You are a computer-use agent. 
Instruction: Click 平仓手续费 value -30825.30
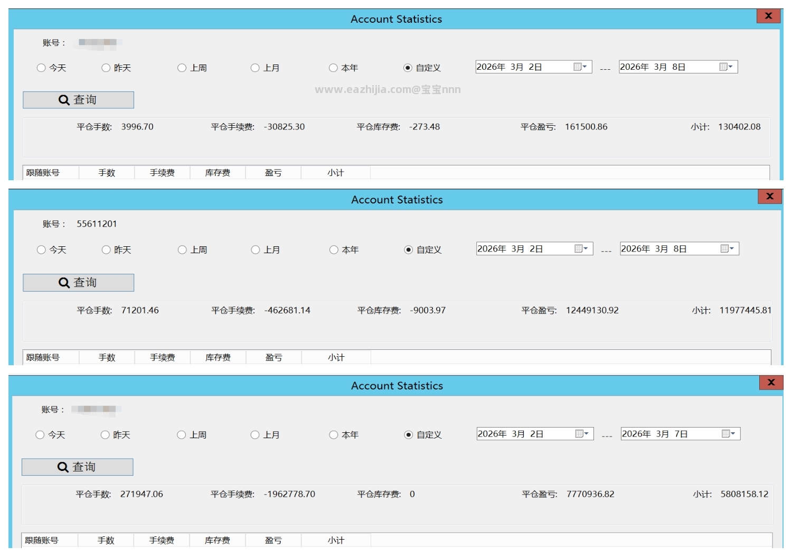[x=285, y=127]
